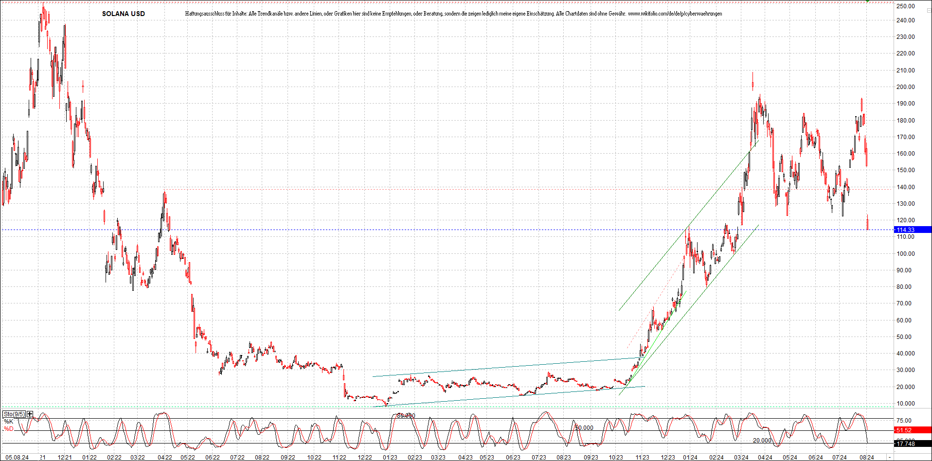Click the 210.00 price axis label

(906, 71)
